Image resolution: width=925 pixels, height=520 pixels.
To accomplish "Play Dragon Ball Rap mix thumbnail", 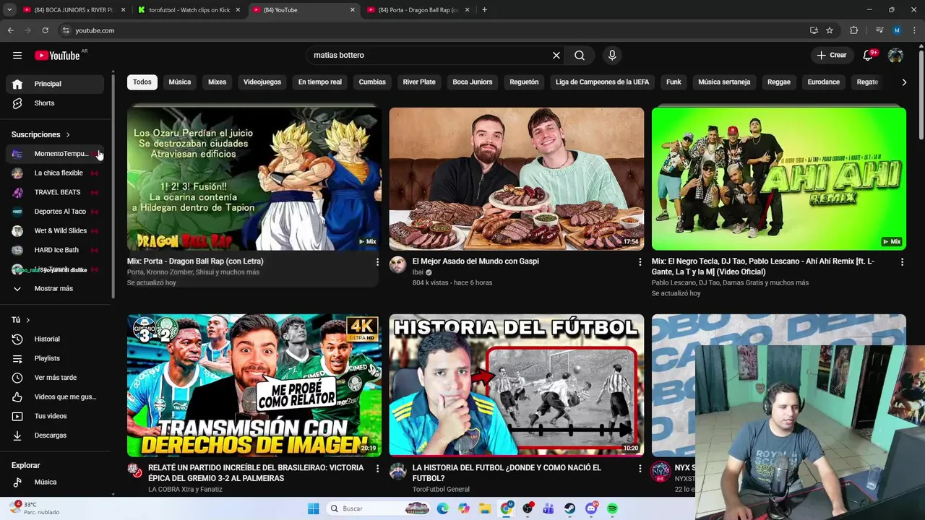I will point(254,178).
